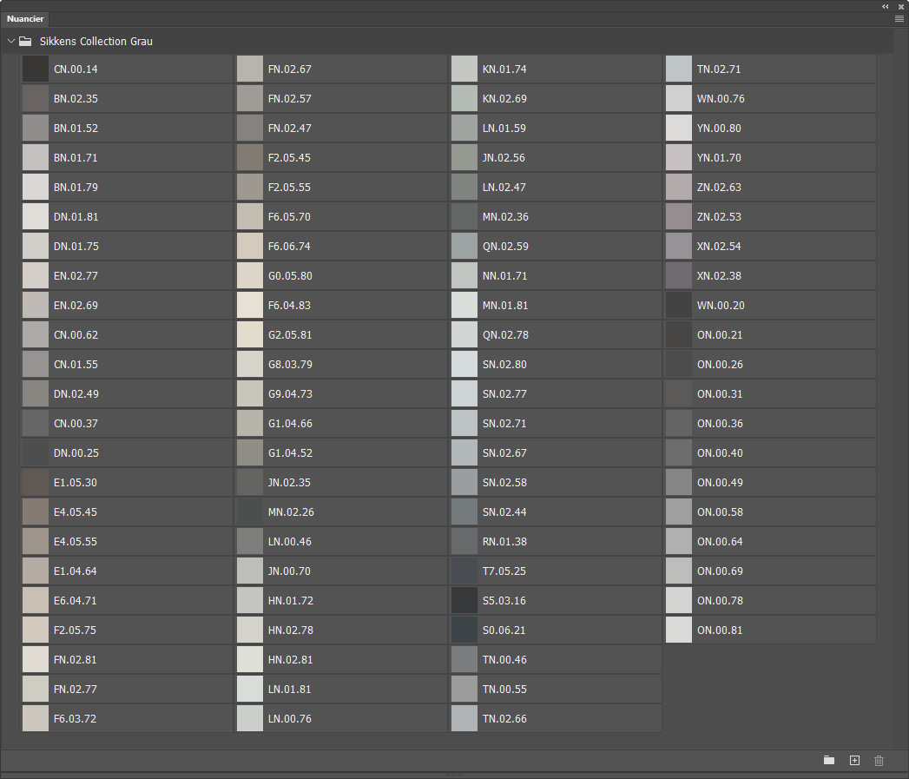Image resolution: width=909 pixels, height=779 pixels.
Task: Delete swatch with the trash icon
Action: [x=879, y=760]
